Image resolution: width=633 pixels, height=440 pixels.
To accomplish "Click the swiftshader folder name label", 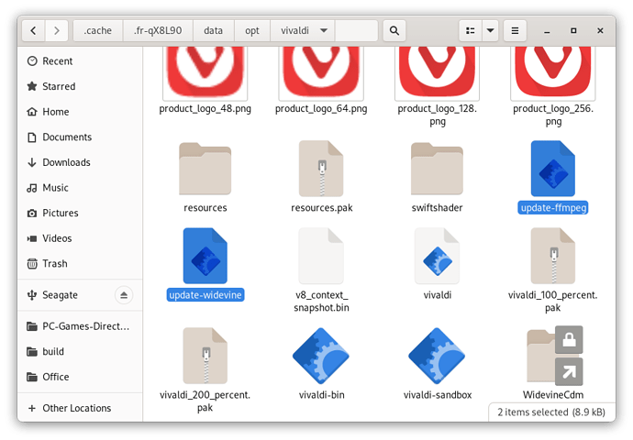I will point(438,208).
